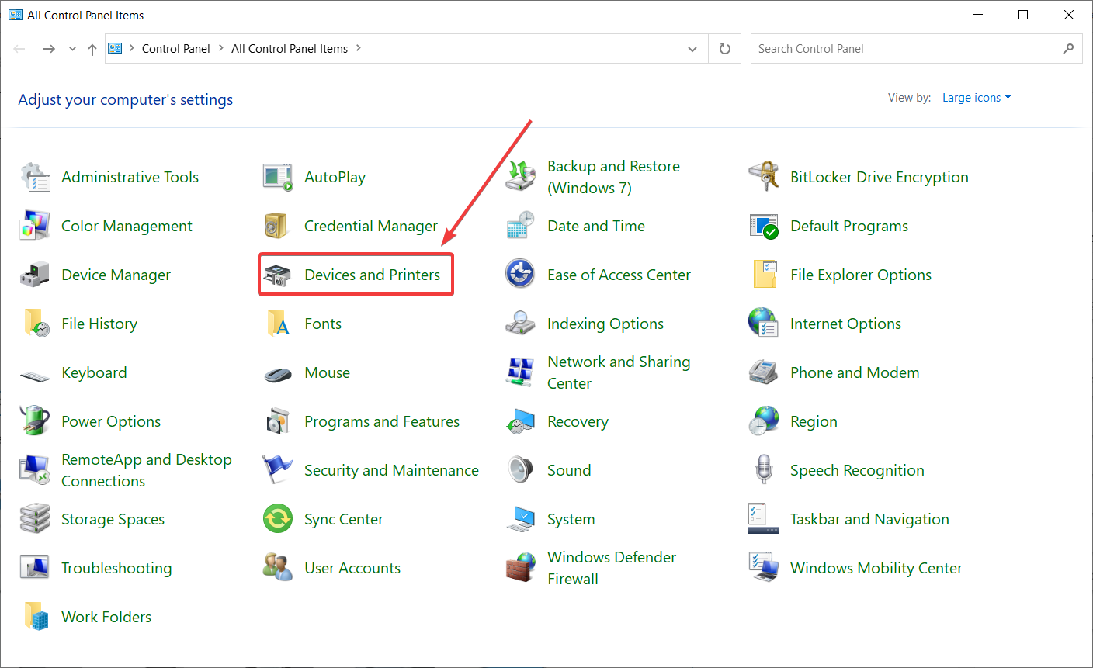
Task: Open the Troubleshooting icon
Action: point(35,568)
